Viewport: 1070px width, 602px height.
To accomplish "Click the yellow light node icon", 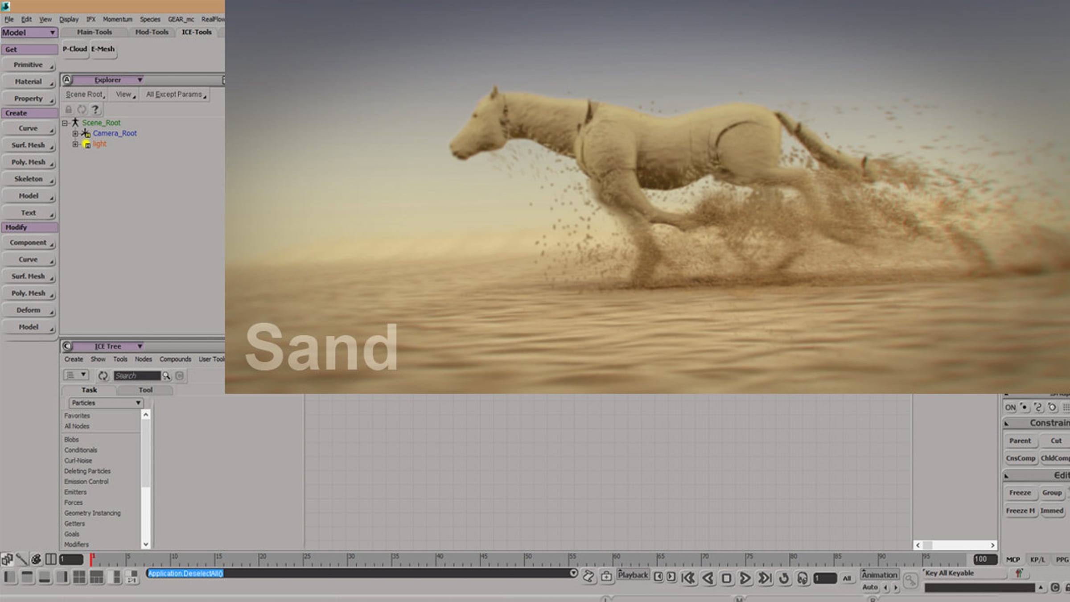I will [87, 144].
